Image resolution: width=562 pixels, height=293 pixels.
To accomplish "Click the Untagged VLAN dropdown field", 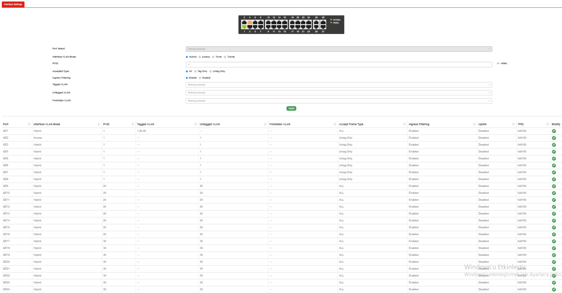I will pyautogui.click(x=339, y=93).
